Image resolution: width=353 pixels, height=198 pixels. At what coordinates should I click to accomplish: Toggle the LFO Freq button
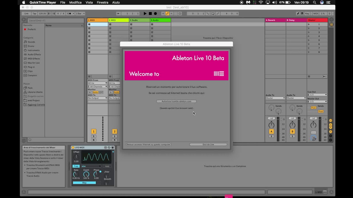(x=76, y=166)
